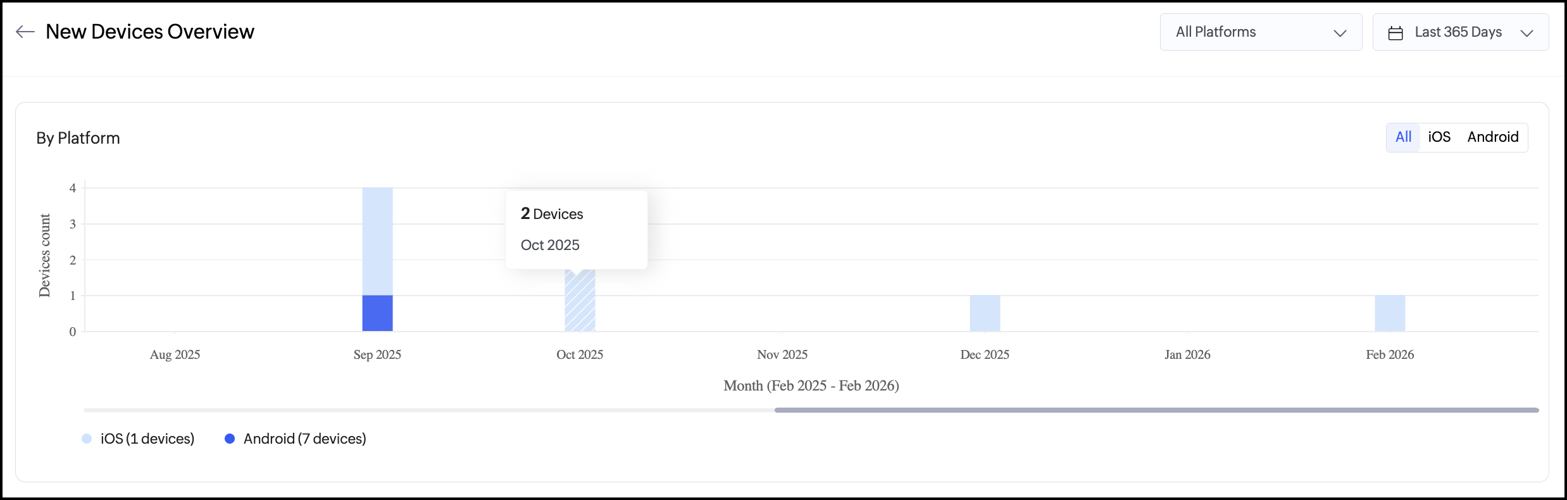Viewport: 1567px width, 500px height.
Task: Toggle Android series in chart legend
Action: [304, 439]
